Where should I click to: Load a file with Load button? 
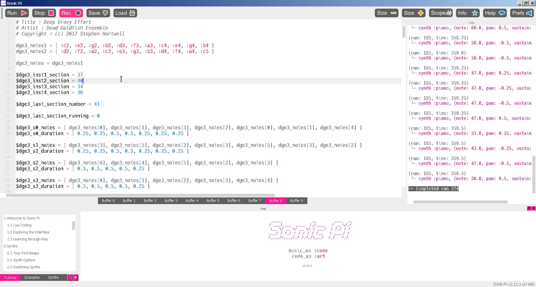click(x=125, y=13)
